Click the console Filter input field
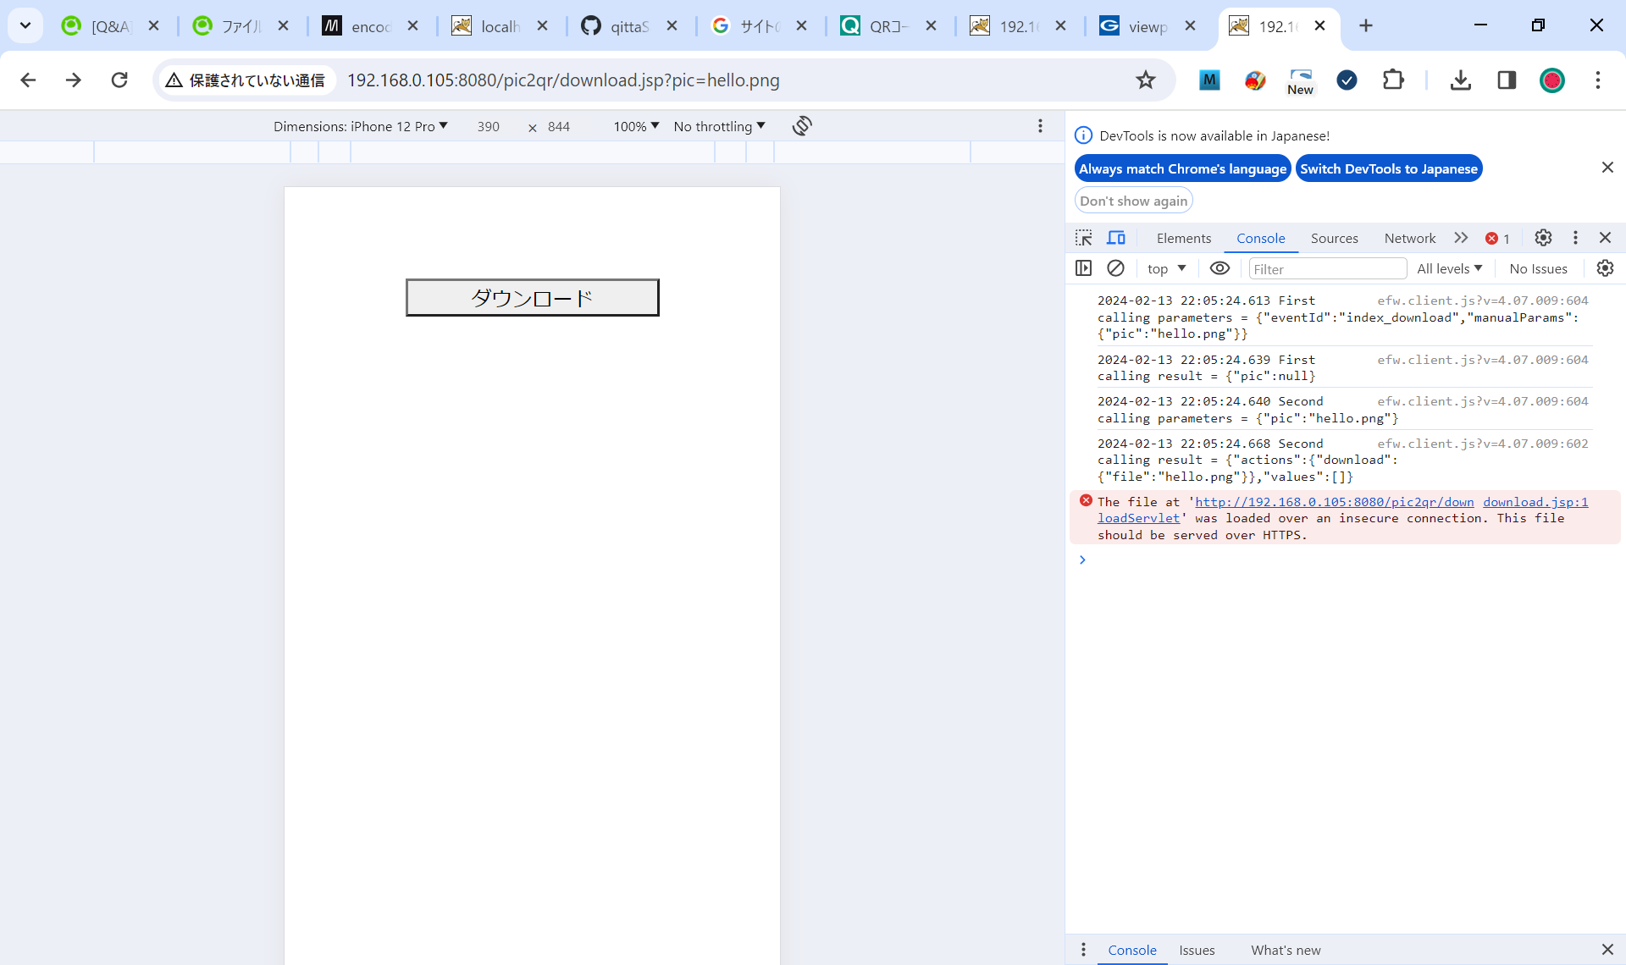This screenshot has height=965, width=1626. click(x=1326, y=269)
